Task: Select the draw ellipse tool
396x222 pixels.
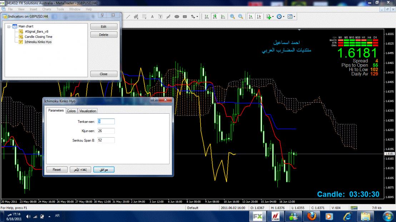Action: [x=177, y=16]
